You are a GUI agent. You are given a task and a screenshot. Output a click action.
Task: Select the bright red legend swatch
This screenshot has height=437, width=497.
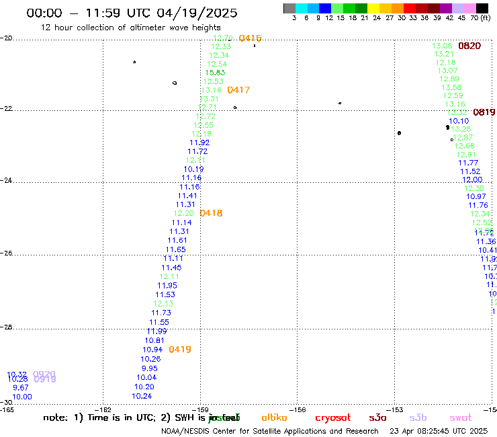[409, 8]
